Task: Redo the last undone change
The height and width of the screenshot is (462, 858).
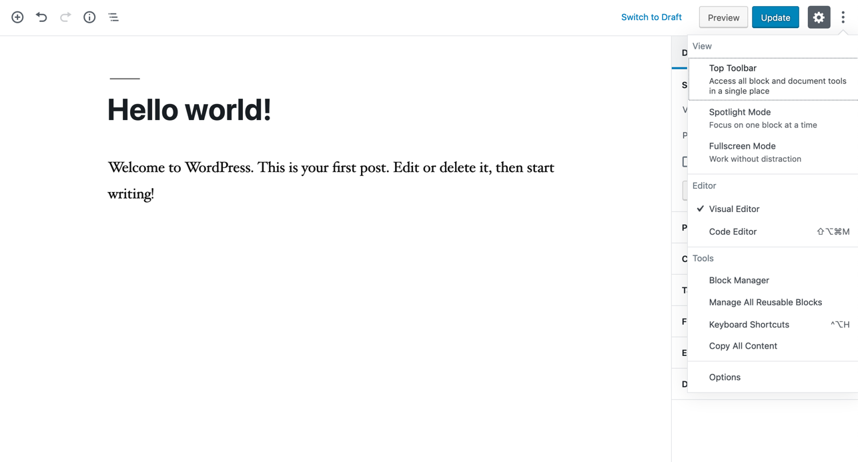Action: point(65,17)
